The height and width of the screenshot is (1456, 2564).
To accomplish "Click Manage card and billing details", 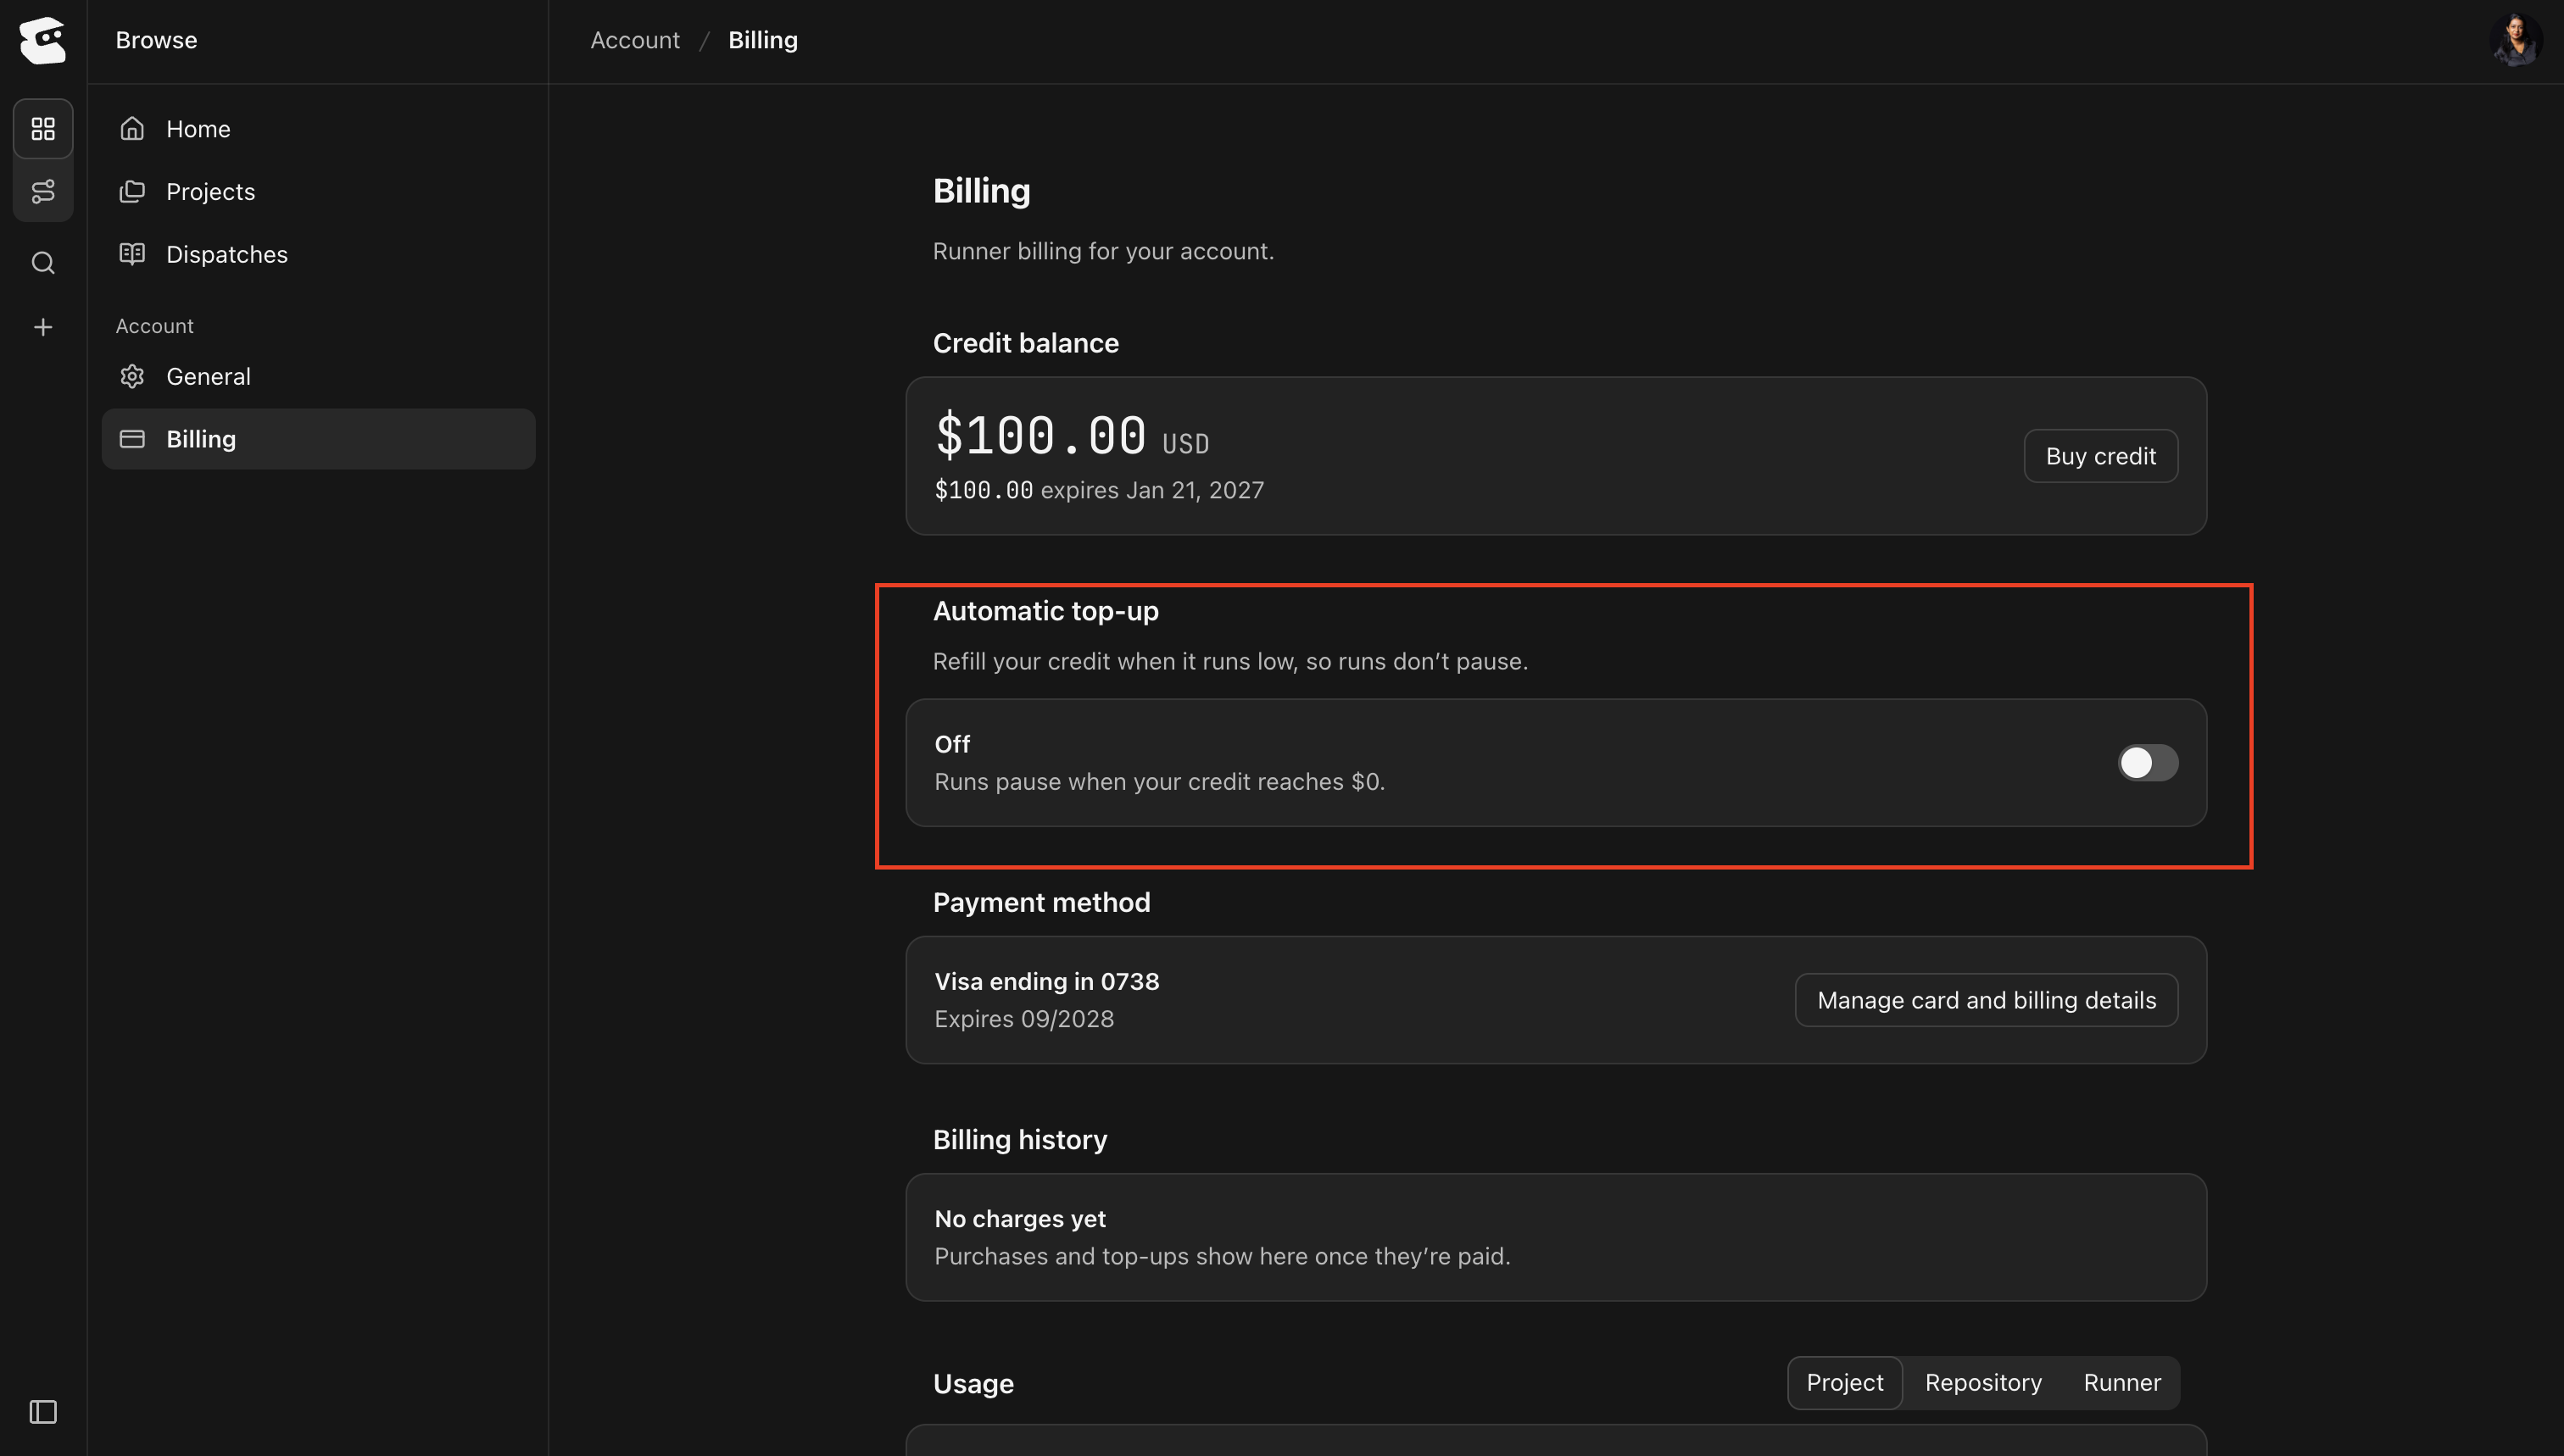I will [x=1987, y=1000].
